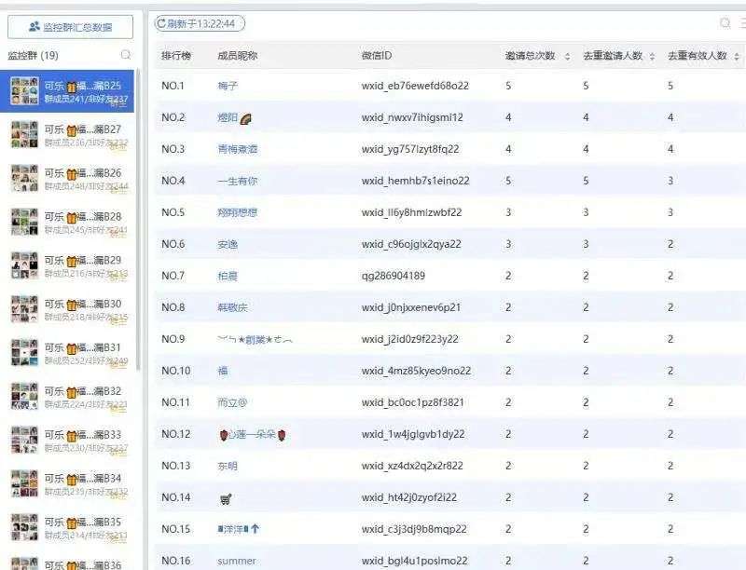Sort by 去重邀请人数 column arrows
746x570 pixels.
click(x=652, y=57)
